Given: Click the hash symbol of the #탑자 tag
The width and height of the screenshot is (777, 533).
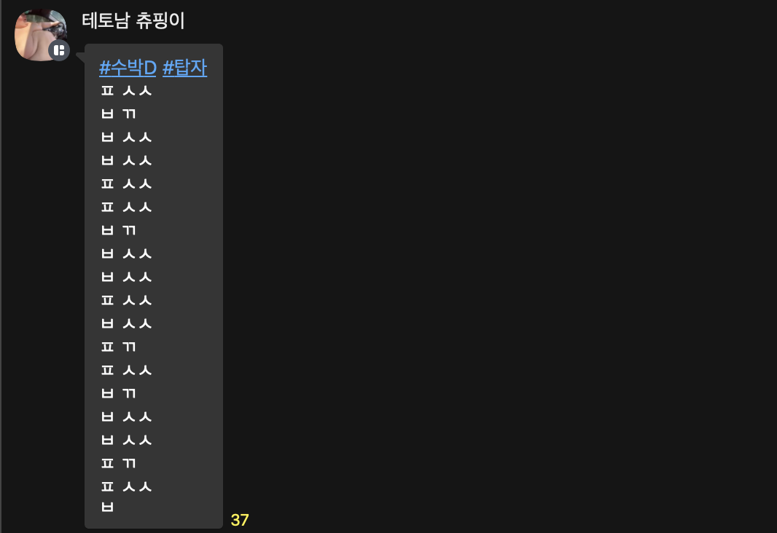Looking at the screenshot, I should tap(168, 68).
